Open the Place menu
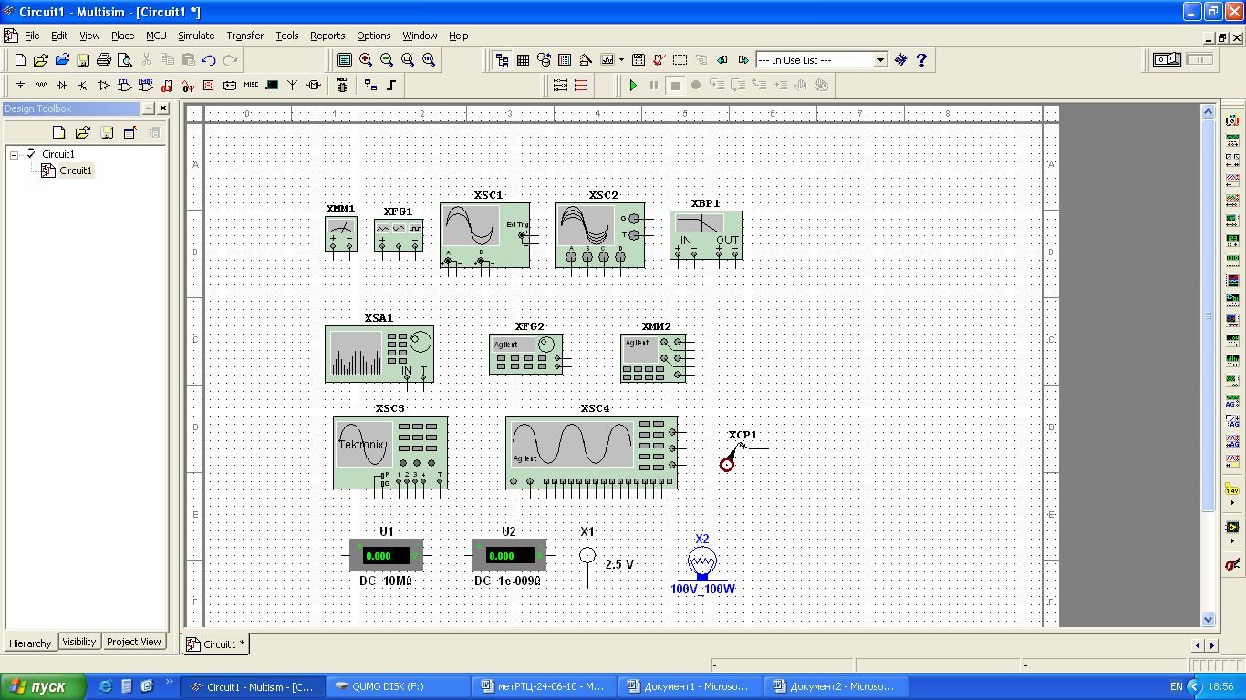The width and height of the screenshot is (1246, 700). point(122,36)
